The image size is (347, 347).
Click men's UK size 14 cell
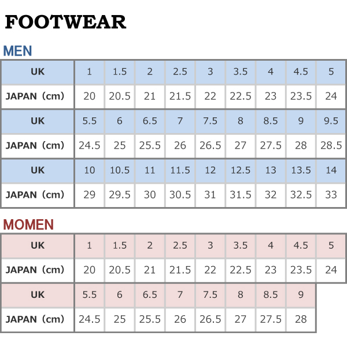point(331,171)
